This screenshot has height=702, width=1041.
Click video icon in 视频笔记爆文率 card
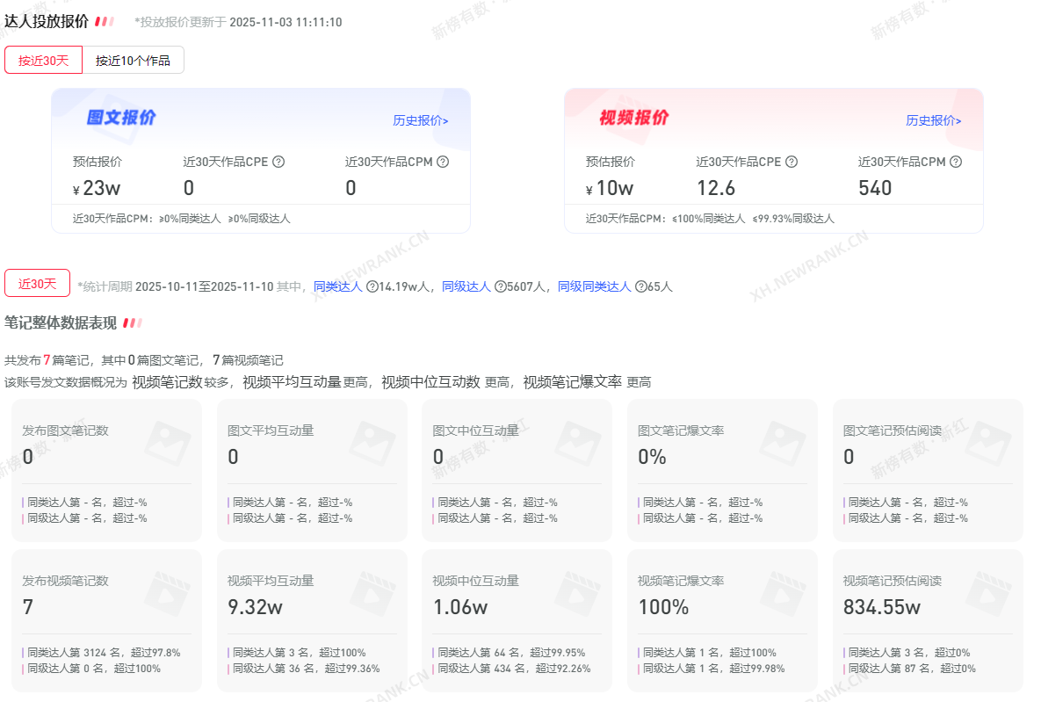[x=783, y=592]
